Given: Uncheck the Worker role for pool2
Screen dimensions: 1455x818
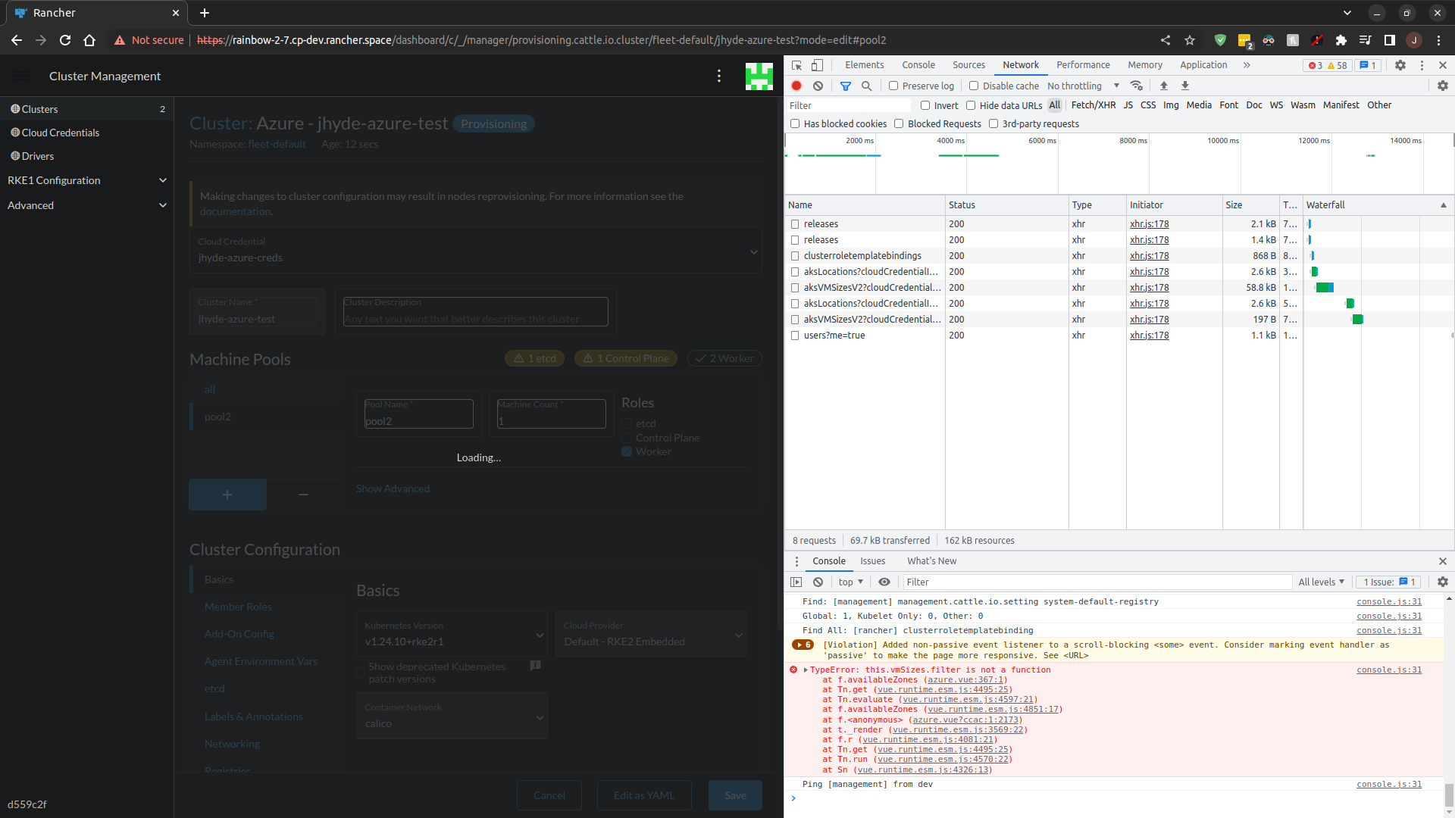Looking at the screenshot, I should [x=627, y=451].
